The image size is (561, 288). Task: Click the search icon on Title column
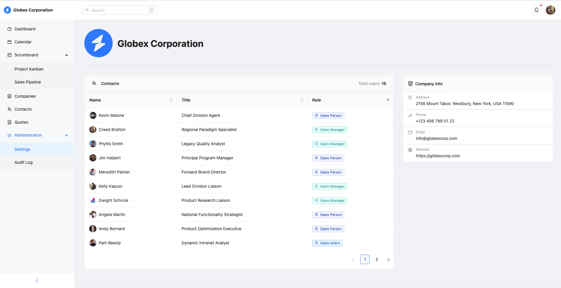coord(302,100)
